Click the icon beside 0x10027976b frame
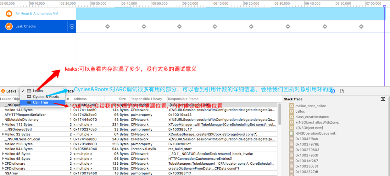This screenshot has height=176, width=390. (x=291, y=144)
